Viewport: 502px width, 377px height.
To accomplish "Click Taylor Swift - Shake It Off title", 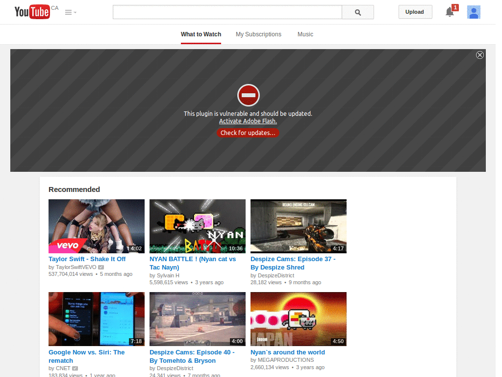I will click(x=87, y=259).
